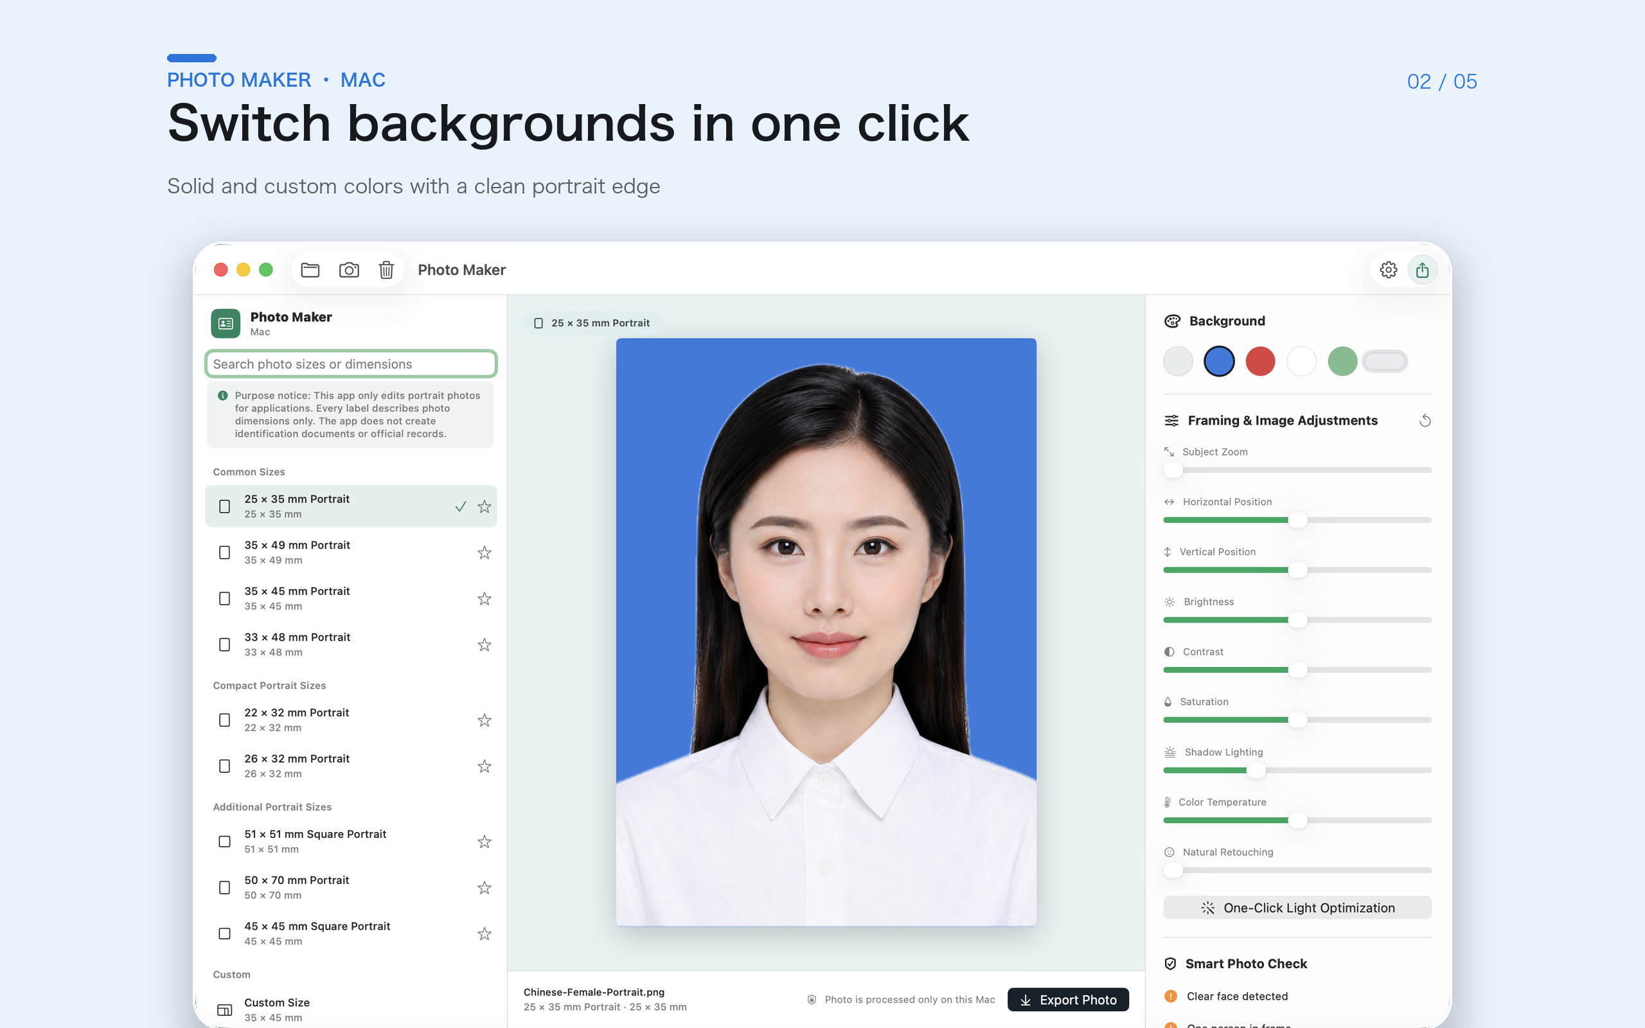Favorite the 22 × 32 mm Portrait star
The height and width of the screenshot is (1028, 1645).
pos(484,720)
